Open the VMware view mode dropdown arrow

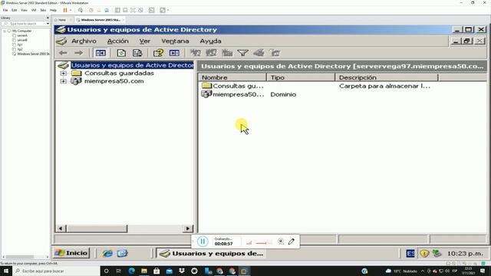[x=168, y=10]
